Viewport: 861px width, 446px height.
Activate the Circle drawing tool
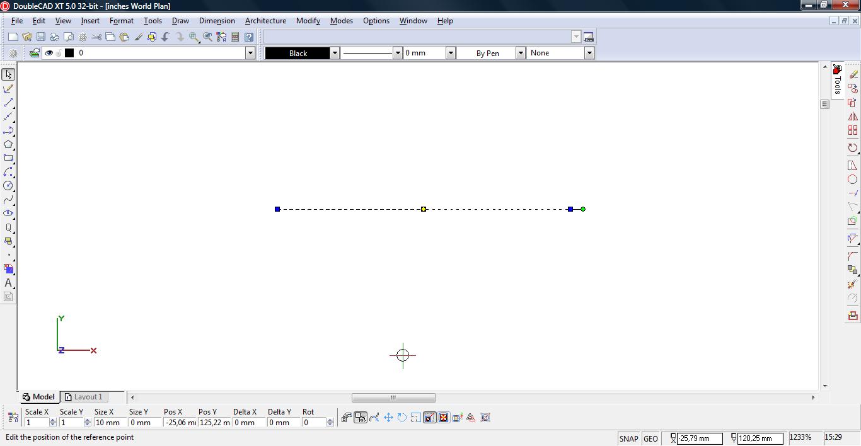coord(8,186)
